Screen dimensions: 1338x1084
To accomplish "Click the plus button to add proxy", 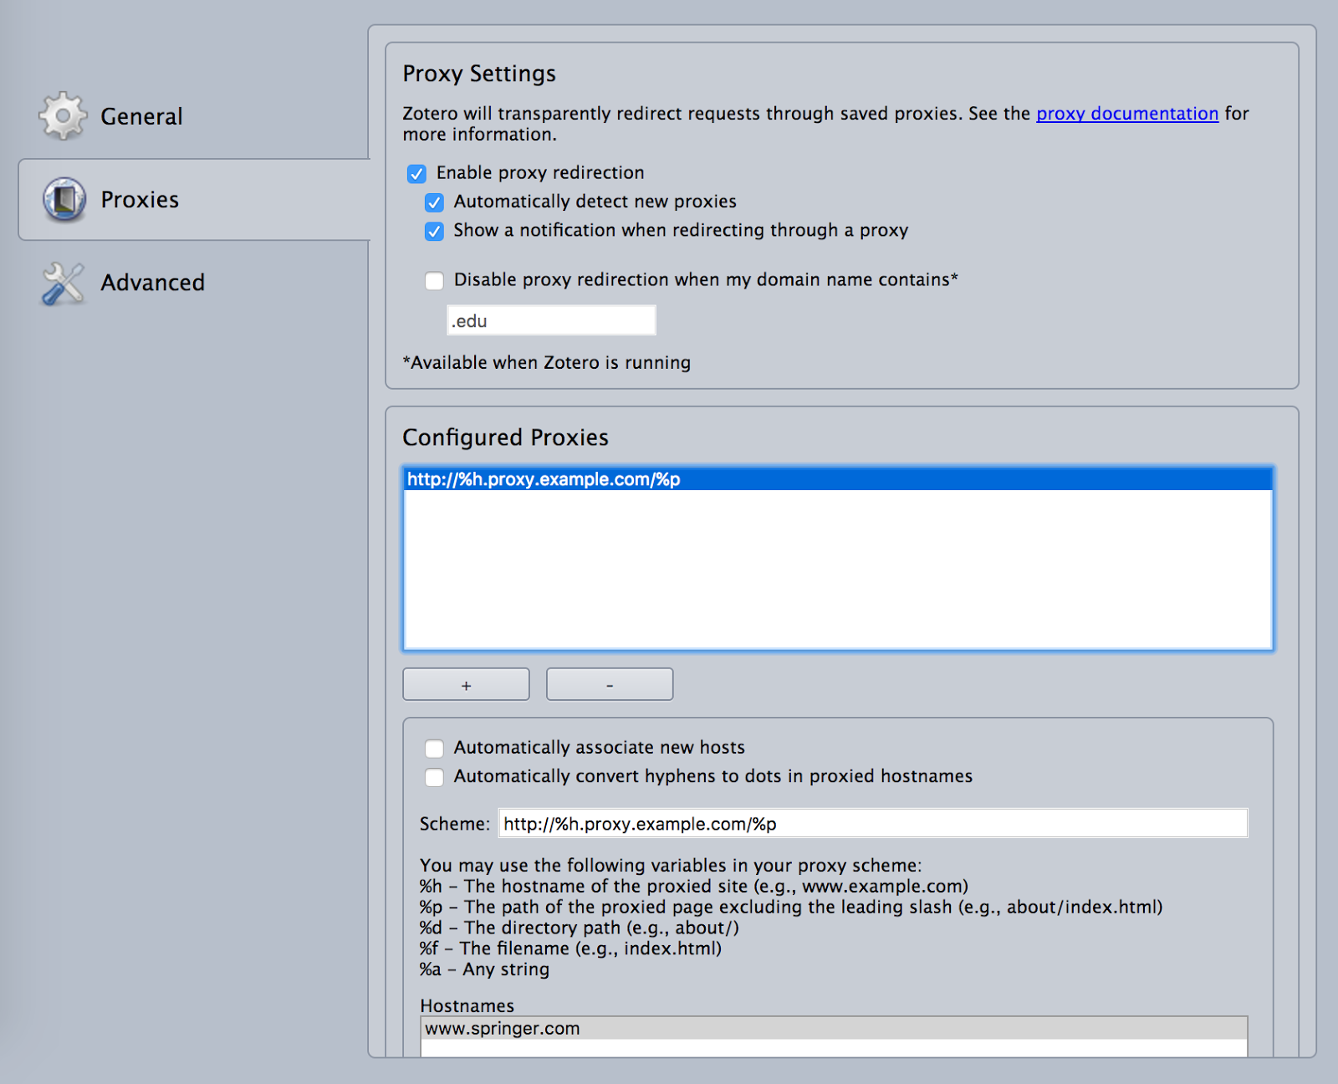I will (x=466, y=685).
